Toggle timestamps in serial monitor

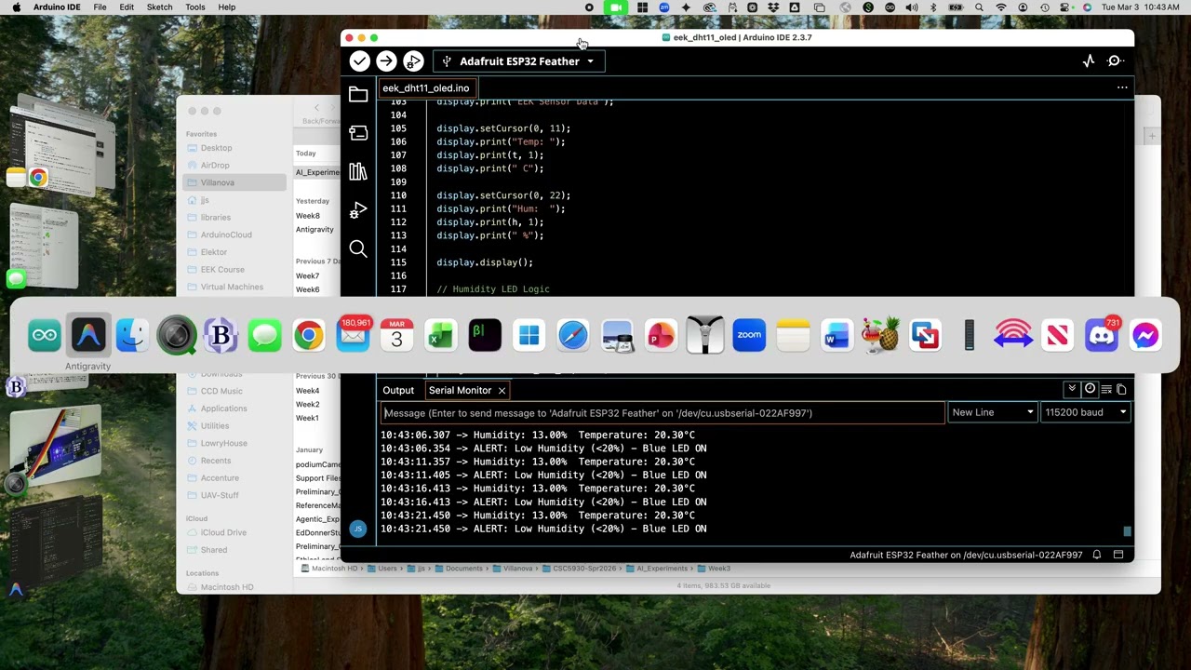(x=1090, y=389)
